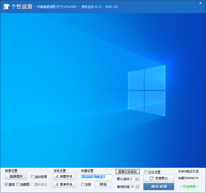The height and width of the screenshot is (193, 206).
Task: Click the title text input field
Action: (96, 177)
